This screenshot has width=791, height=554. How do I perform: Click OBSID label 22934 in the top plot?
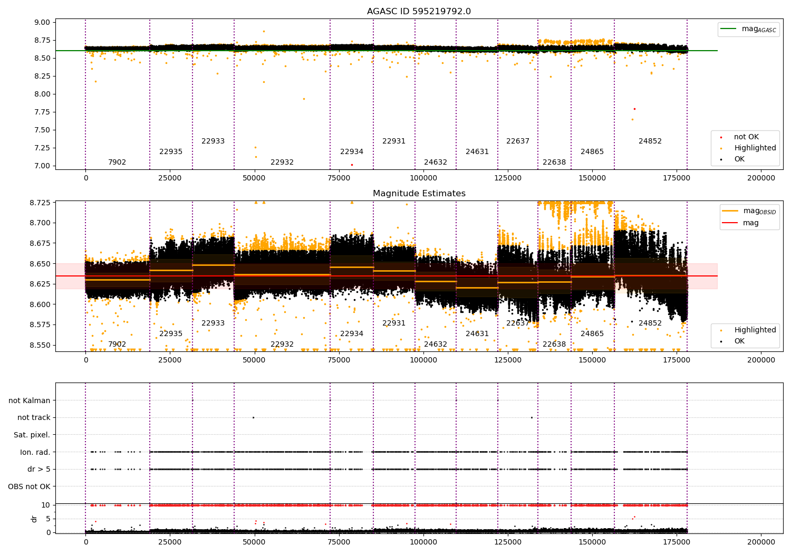point(352,152)
